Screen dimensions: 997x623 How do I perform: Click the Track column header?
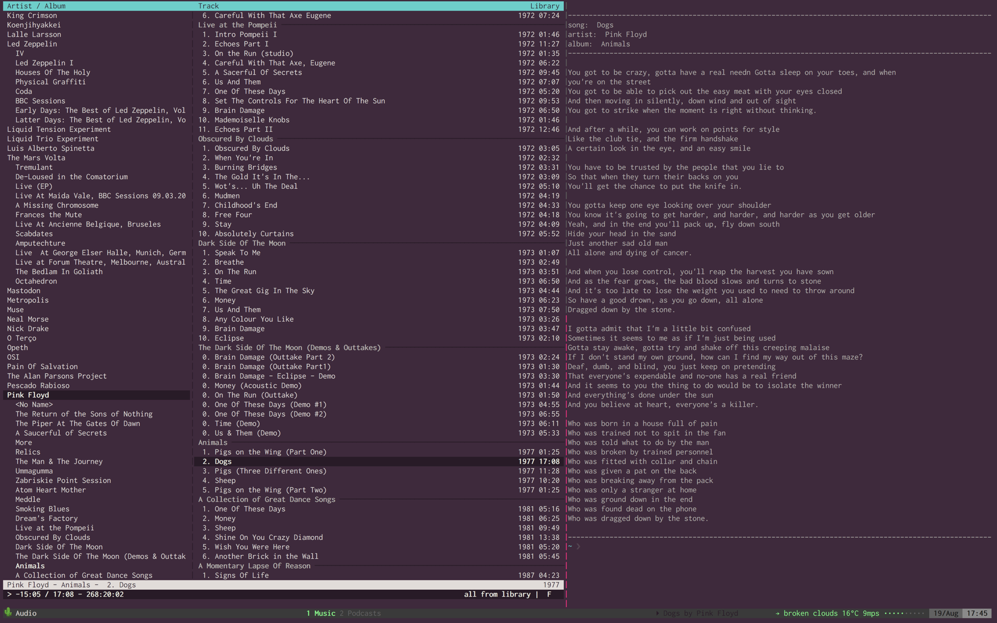pos(208,6)
